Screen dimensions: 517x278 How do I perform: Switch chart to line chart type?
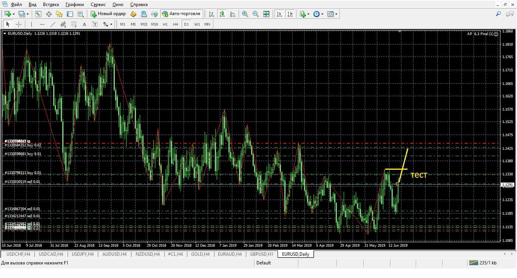point(233,14)
